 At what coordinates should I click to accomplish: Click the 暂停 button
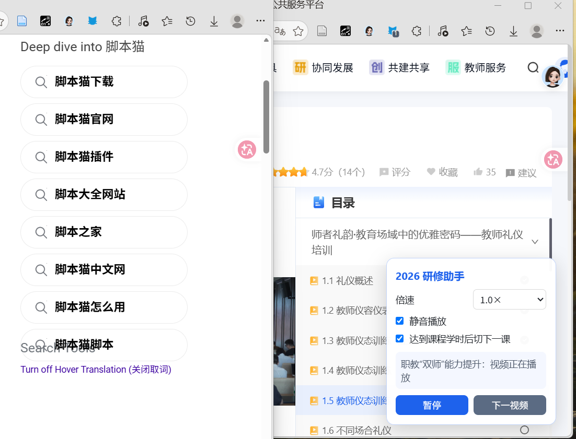click(432, 405)
